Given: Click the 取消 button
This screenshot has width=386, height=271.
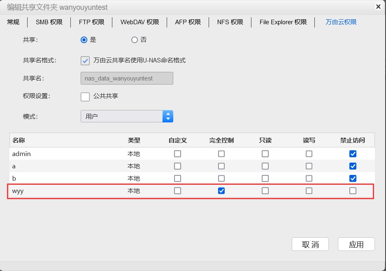Looking at the screenshot, I should pyautogui.click(x=310, y=244).
